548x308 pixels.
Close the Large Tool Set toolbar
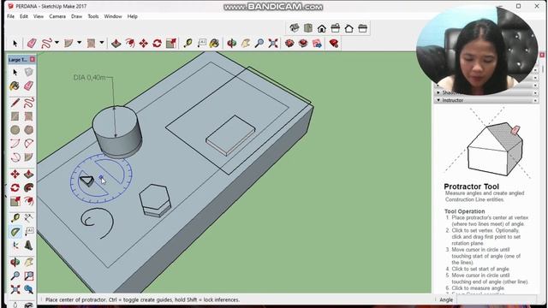33,60
